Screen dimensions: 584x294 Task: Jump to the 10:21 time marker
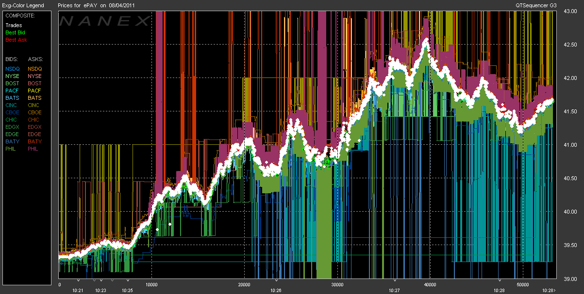78,290
